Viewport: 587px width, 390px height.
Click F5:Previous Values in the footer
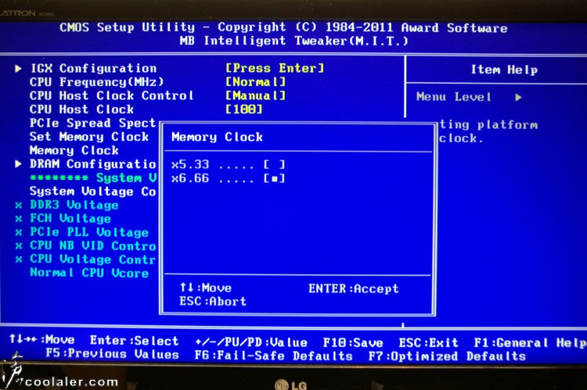(x=112, y=354)
